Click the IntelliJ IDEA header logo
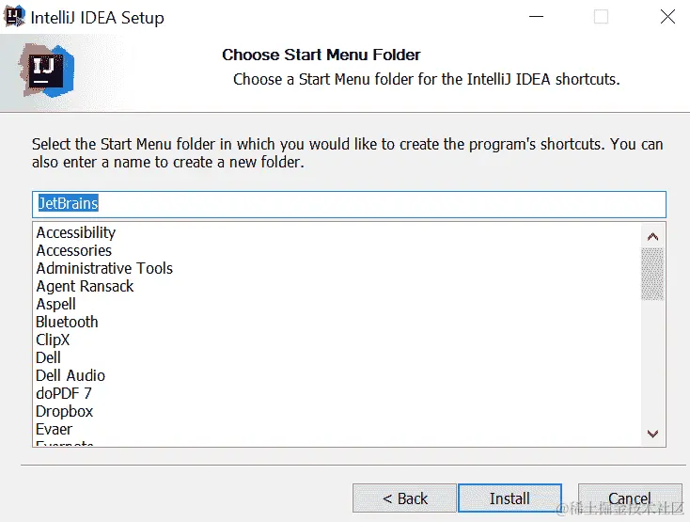The height and width of the screenshot is (522, 690). [x=47, y=71]
